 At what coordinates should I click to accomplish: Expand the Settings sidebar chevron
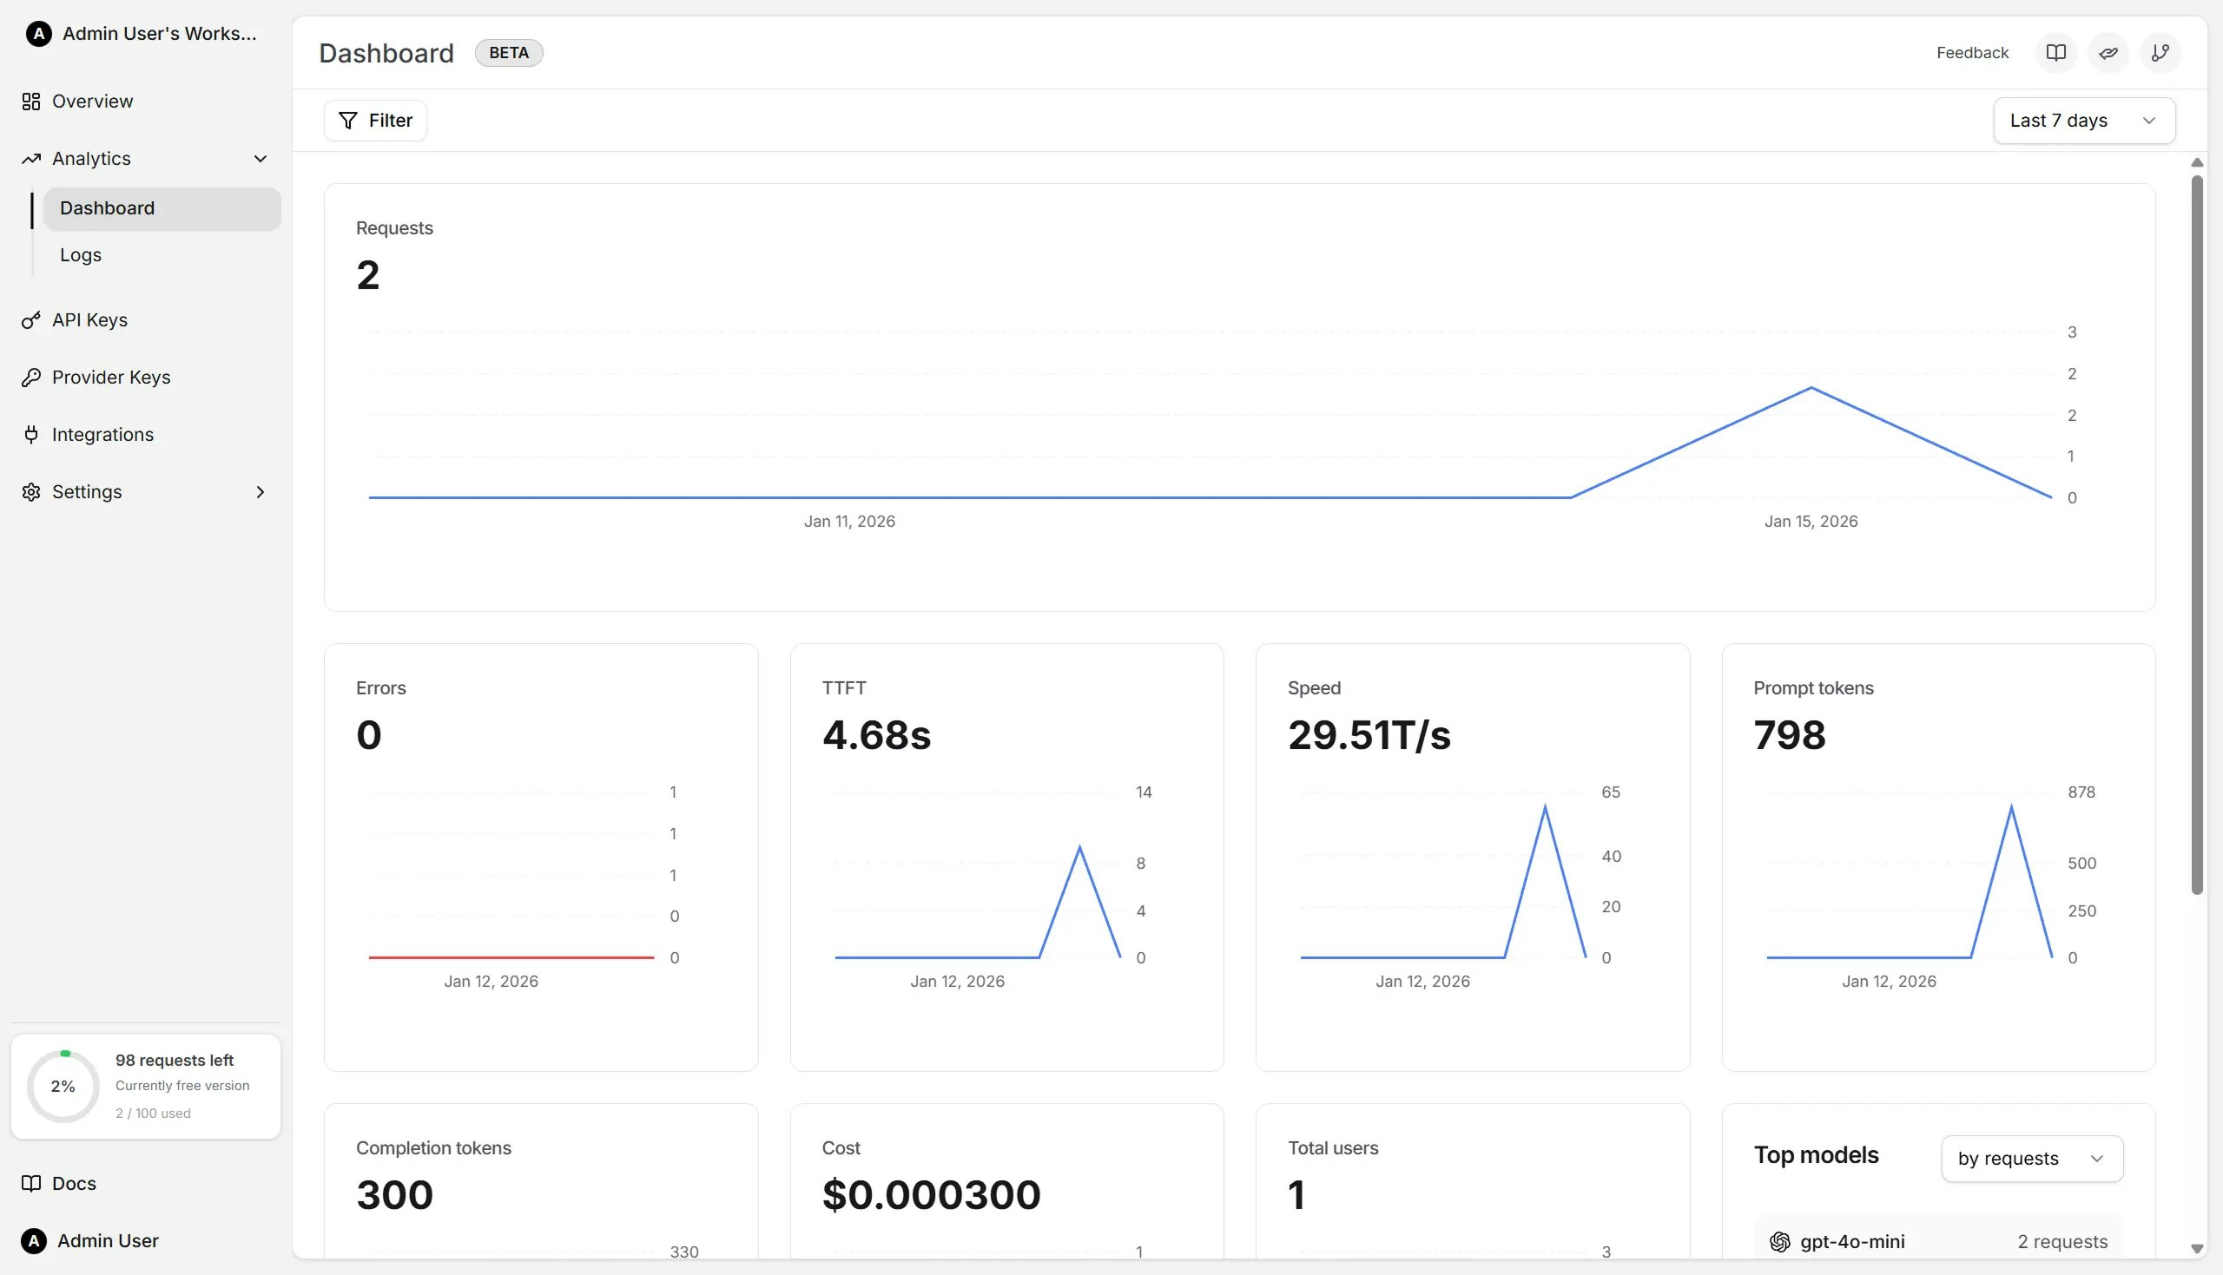(x=261, y=492)
